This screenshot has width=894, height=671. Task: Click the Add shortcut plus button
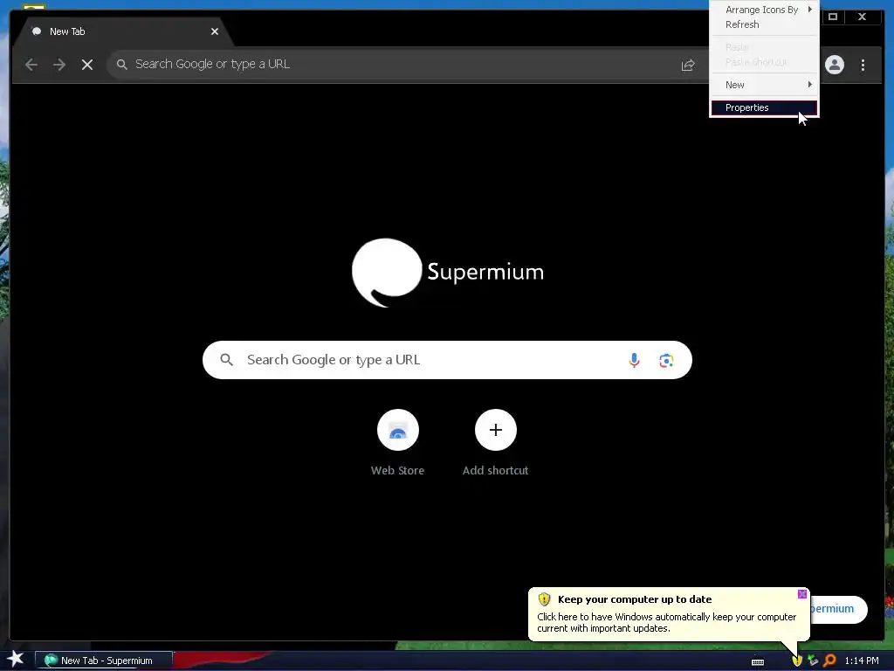point(496,430)
